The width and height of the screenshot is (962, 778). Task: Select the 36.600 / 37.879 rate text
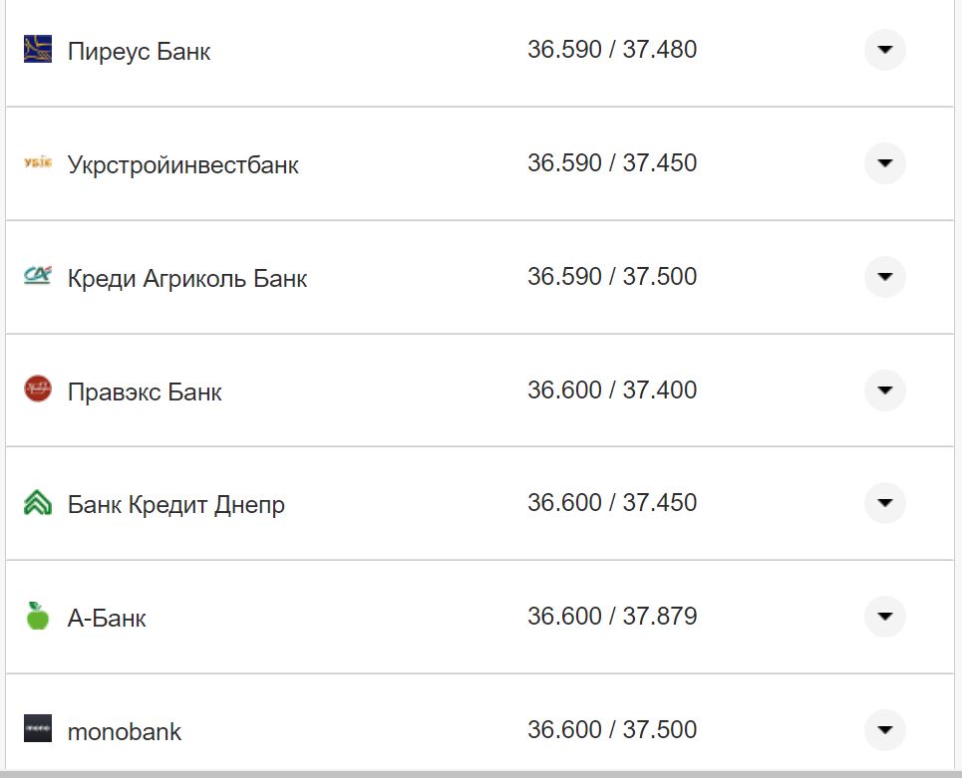pos(612,616)
